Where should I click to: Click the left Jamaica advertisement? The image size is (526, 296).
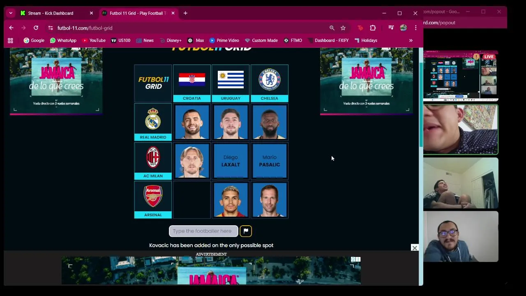coord(56,81)
